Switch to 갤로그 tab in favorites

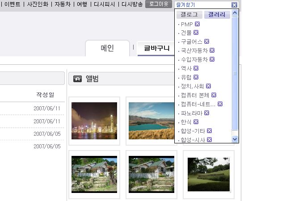click(189, 15)
